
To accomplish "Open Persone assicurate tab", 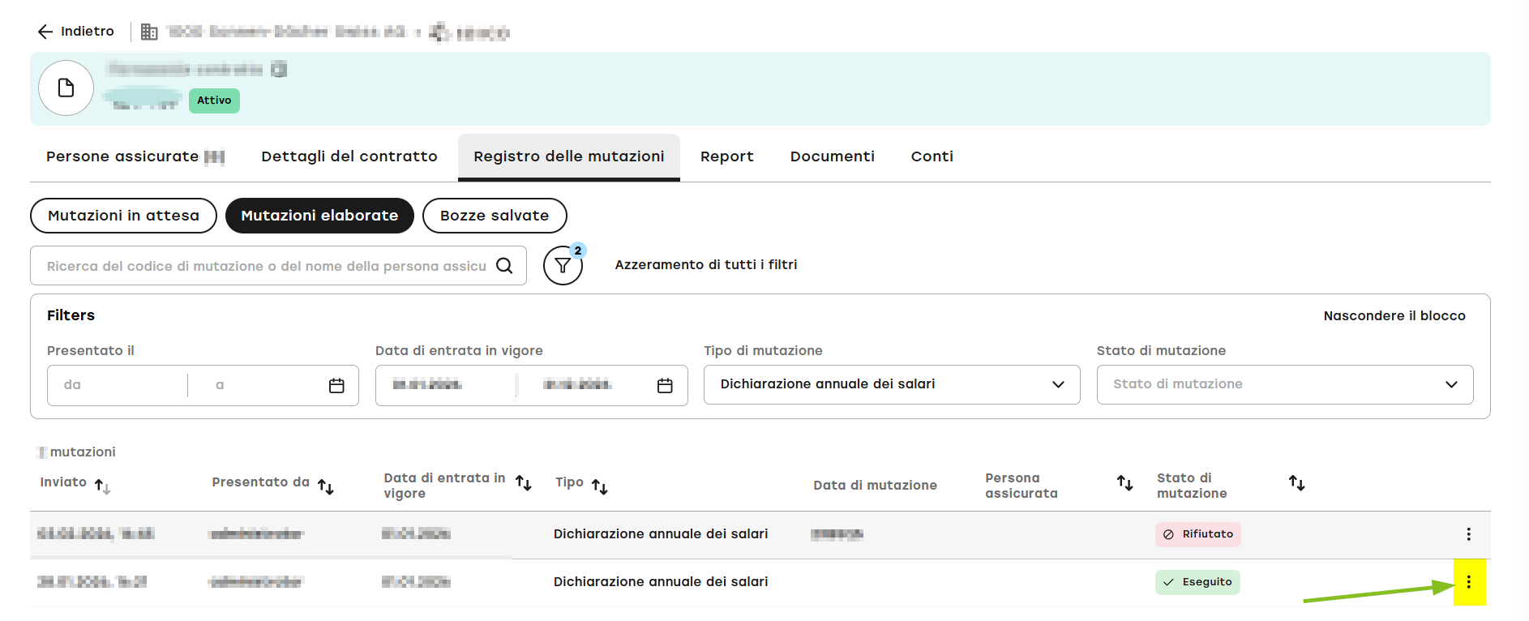I will click(135, 156).
